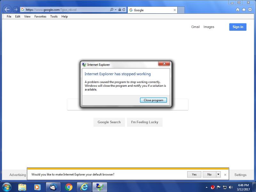Open Favorites star icon
Viewport: 256px width, 192px height.
pos(244,10)
